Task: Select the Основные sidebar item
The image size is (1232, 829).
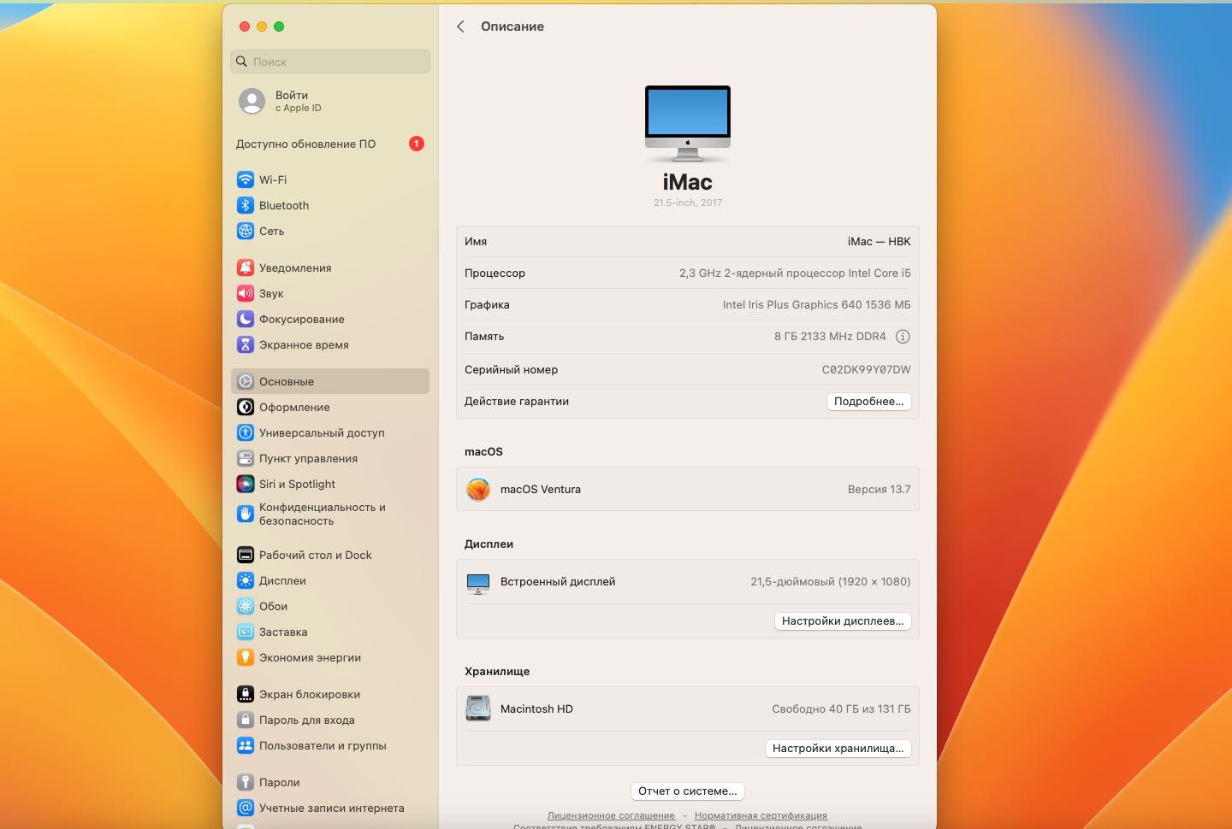Action: pos(330,381)
